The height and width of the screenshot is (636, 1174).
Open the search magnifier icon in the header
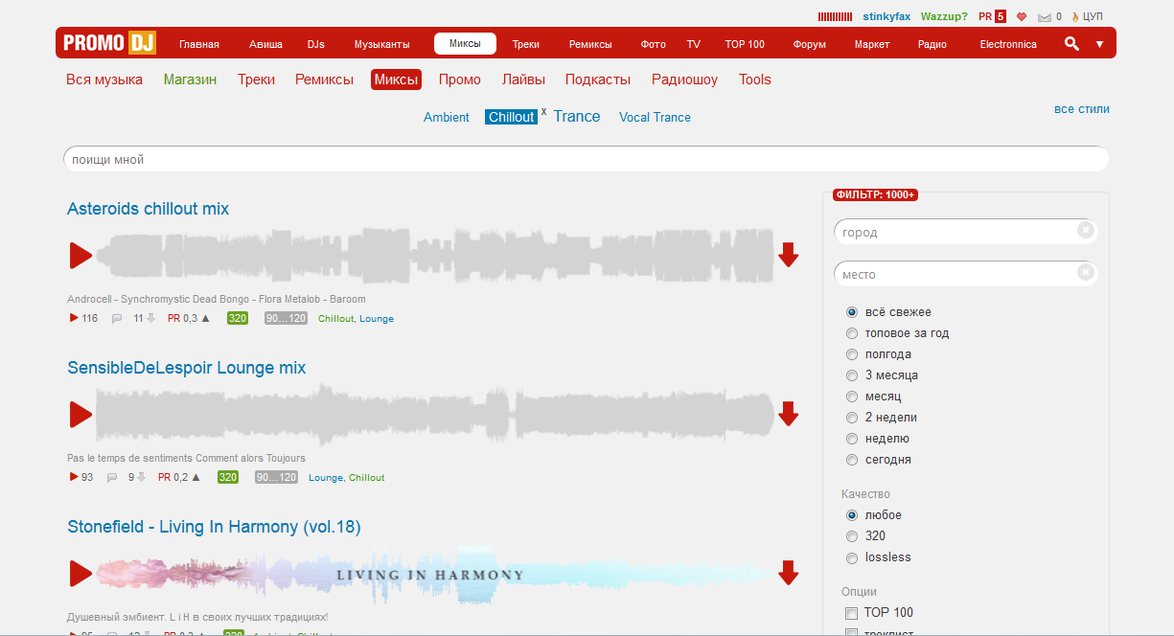(x=1071, y=43)
